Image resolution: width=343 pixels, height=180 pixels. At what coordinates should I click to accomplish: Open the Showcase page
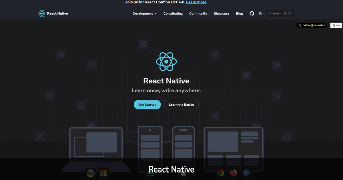coord(222,13)
